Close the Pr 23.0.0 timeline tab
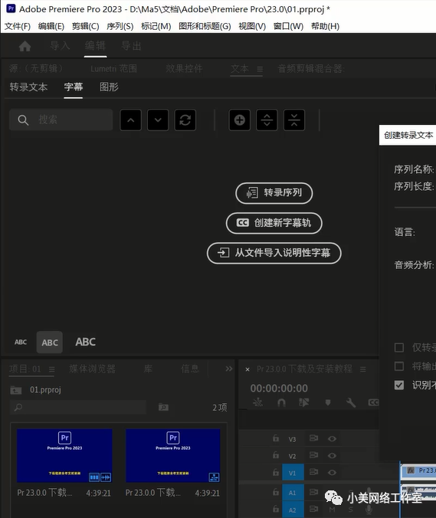This screenshot has width=436, height=518. point(248,369)
